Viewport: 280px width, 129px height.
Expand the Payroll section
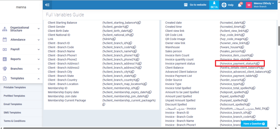tap(21, 49)
